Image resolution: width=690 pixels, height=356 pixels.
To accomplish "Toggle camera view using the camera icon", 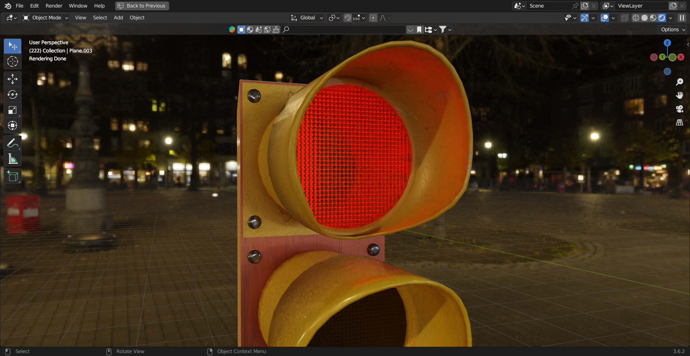I will point(679,109).
